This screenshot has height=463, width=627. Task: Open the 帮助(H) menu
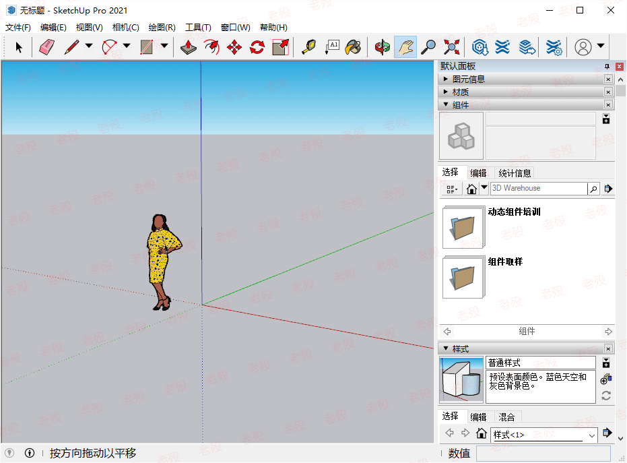click(273, 27)
